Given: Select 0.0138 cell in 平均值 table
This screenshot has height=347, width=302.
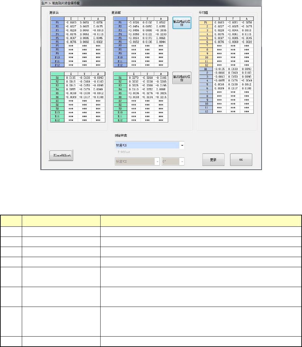Looking at the screenshot, I should [x=233, y=84].
